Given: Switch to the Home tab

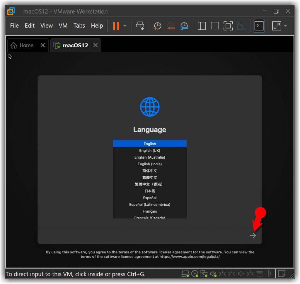Looking at the screenshot, I should tap(22, 46).
